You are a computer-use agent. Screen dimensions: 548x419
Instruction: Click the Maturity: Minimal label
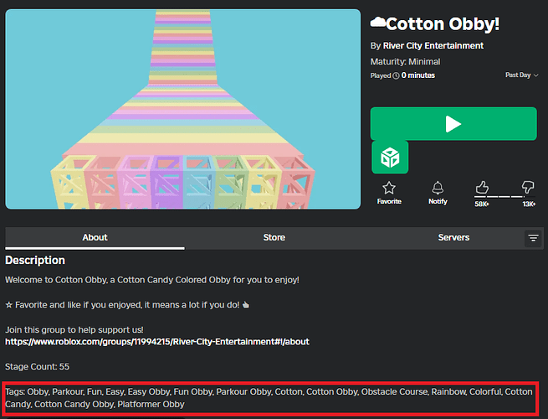click(x=405, y=62)
